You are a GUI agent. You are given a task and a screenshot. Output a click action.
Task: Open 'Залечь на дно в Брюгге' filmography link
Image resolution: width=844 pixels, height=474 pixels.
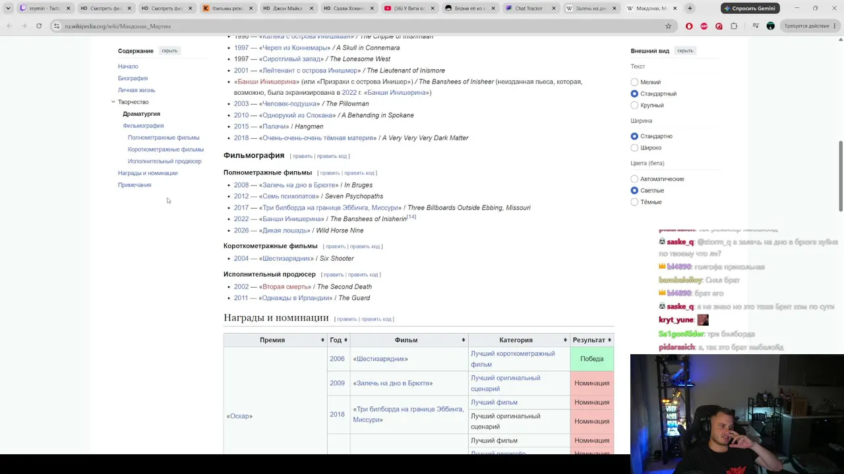[300, 185]
